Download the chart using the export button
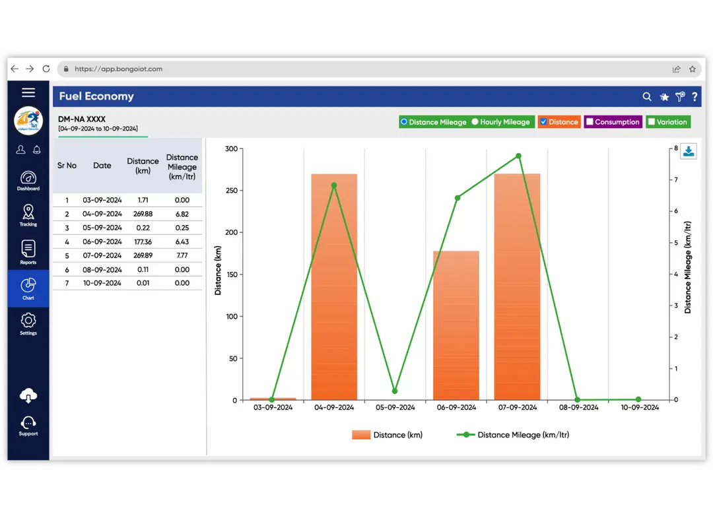 coord(688,152)
